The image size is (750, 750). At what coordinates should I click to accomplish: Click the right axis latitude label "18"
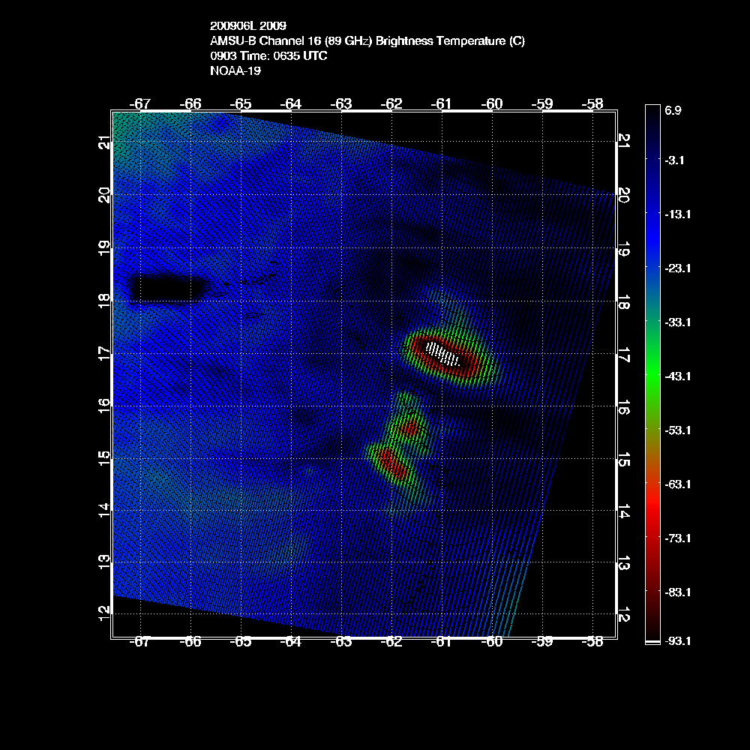(x=624, y=302)
